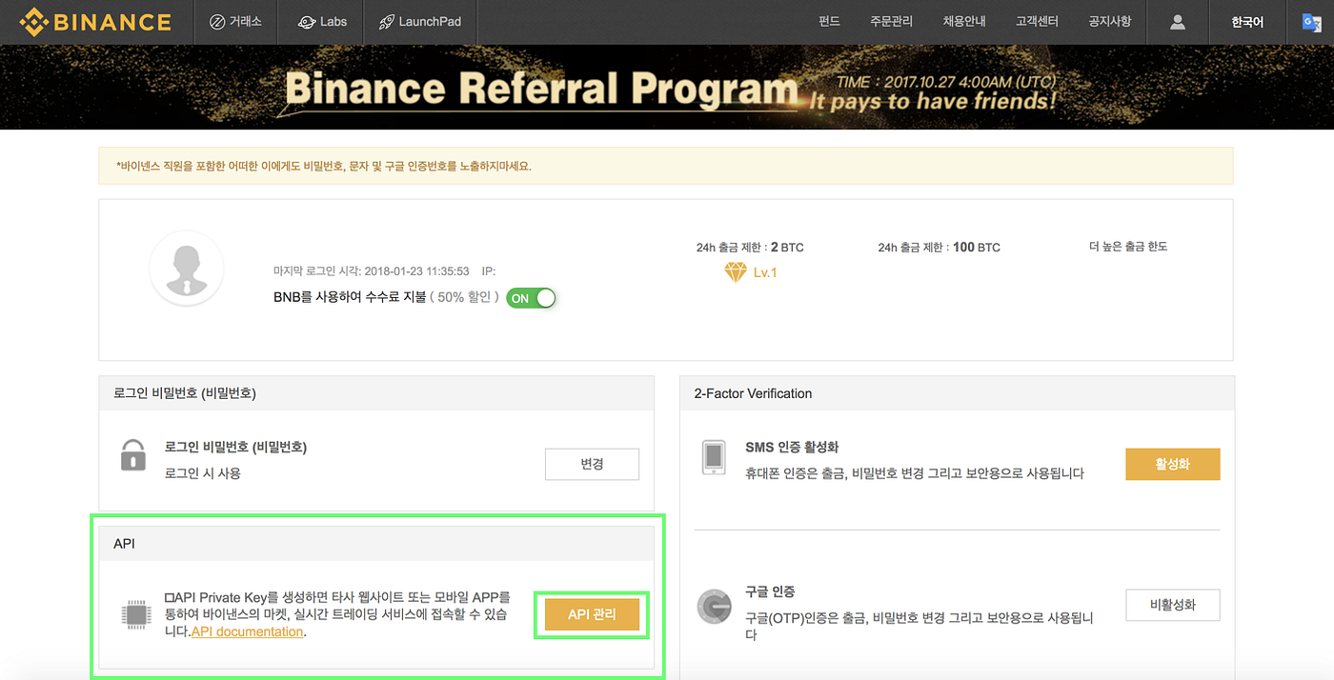Click the SMS 인증 활성화 heading
Screen dimensions: 1334x680
pos(792,448)
